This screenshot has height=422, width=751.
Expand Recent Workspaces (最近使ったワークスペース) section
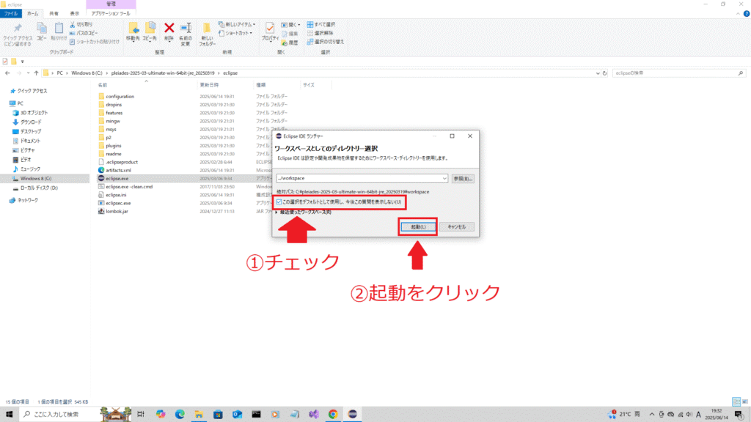coord(276,212)
